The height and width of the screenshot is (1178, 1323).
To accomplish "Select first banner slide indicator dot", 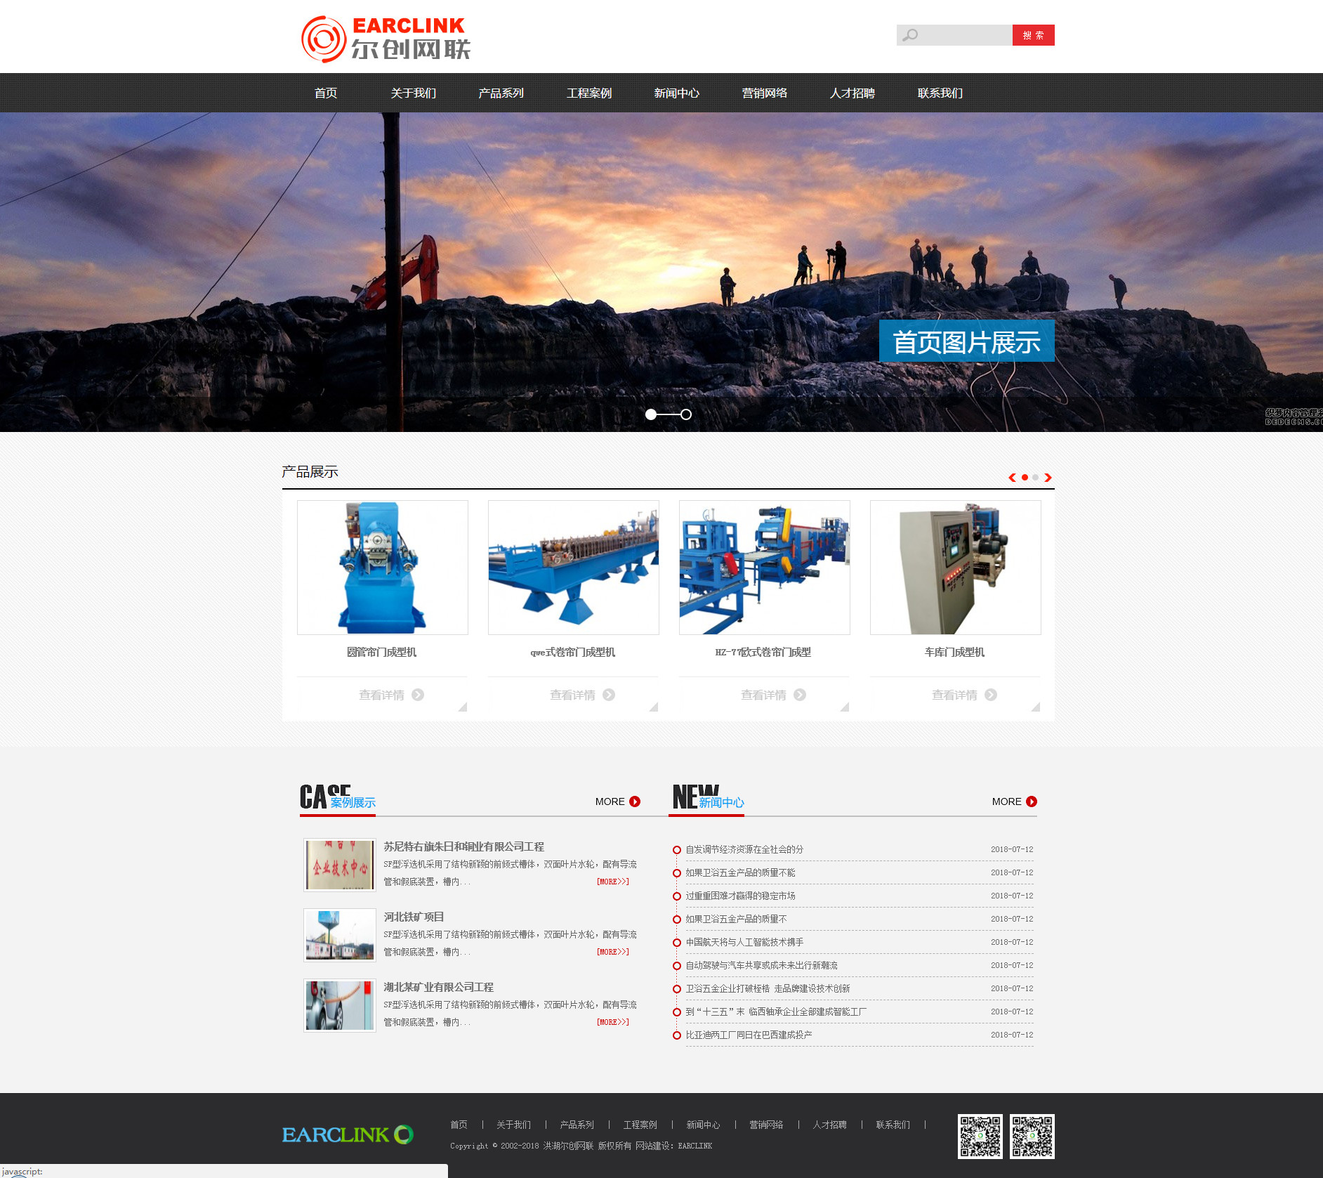I will coord(651,414).
